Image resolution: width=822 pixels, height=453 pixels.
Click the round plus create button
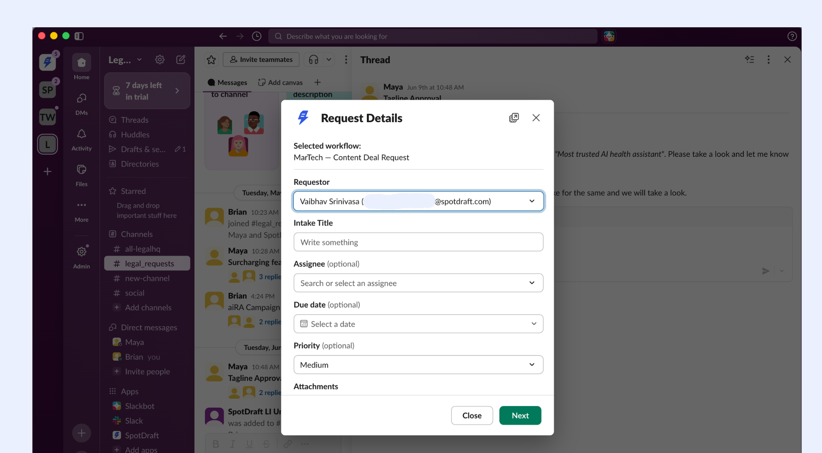[81, 433]
